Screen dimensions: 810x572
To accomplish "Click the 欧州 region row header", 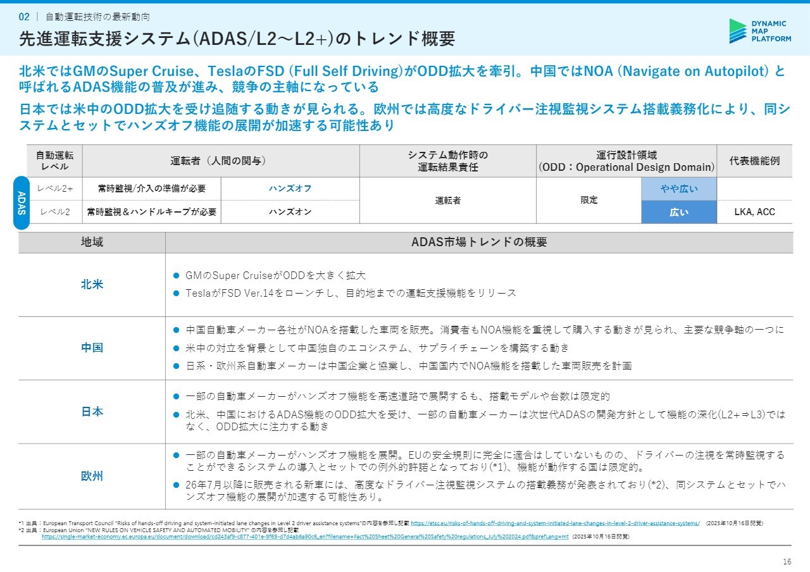I will pyautogui.click(x=92, y=476).
